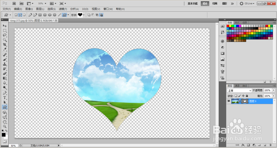The height and width of the screenshot is (148, 277).
Task: Select the Pen tool in the toolbox
Action: [5, 93]
